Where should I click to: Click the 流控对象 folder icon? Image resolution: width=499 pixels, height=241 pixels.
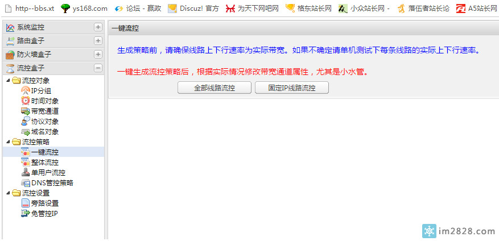17,81
